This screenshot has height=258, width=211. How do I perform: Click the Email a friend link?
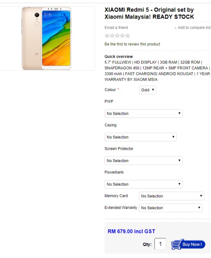(116, 28)
